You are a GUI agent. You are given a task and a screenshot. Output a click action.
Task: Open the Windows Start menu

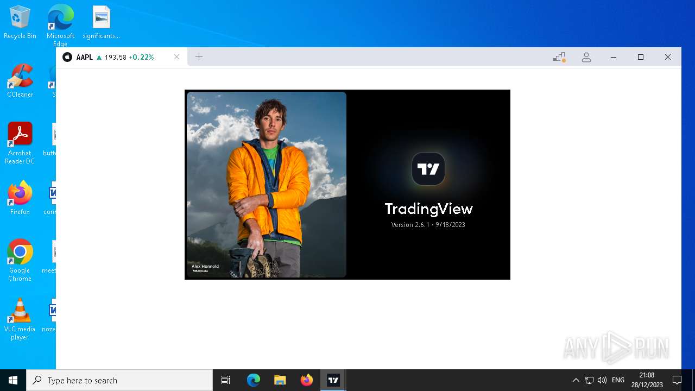[13, 380]
